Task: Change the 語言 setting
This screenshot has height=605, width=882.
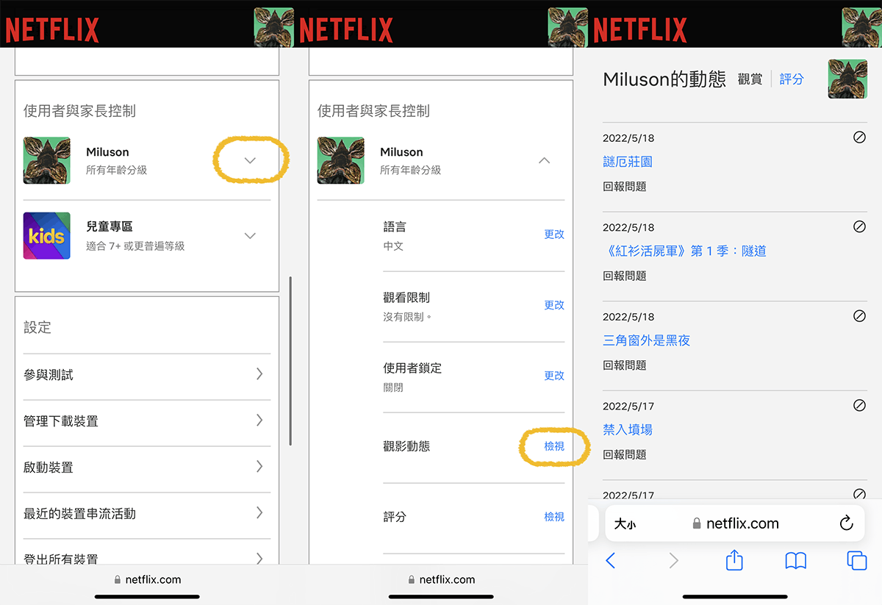Action: click(554, 235)
